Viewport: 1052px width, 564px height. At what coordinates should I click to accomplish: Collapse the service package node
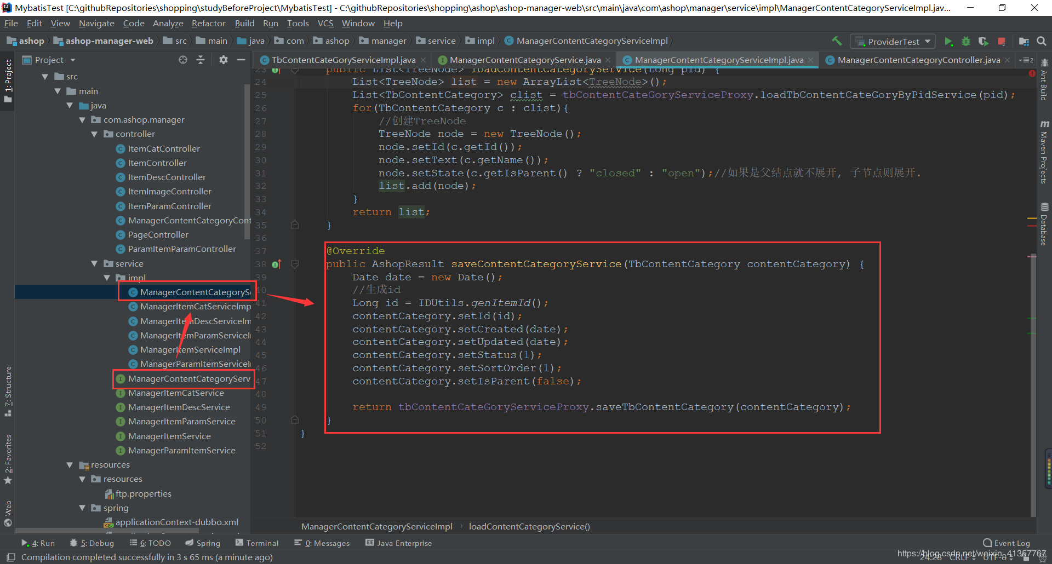pyautogui.click(x=94, y=264)
